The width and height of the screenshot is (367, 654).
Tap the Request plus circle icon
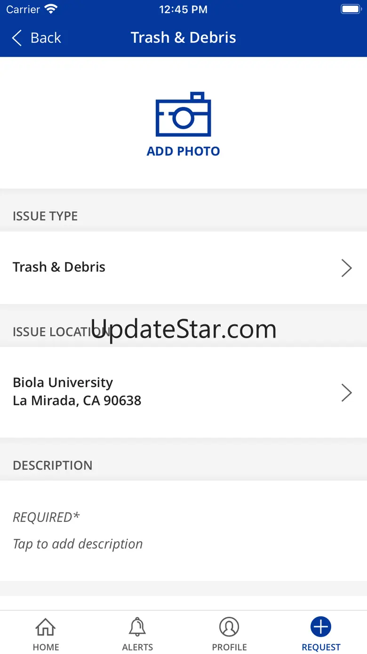321,627
